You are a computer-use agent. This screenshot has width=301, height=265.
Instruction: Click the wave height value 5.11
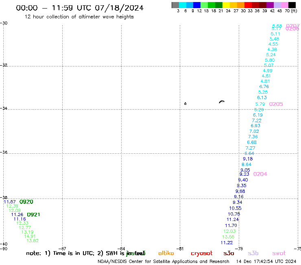tap(275, 34)
